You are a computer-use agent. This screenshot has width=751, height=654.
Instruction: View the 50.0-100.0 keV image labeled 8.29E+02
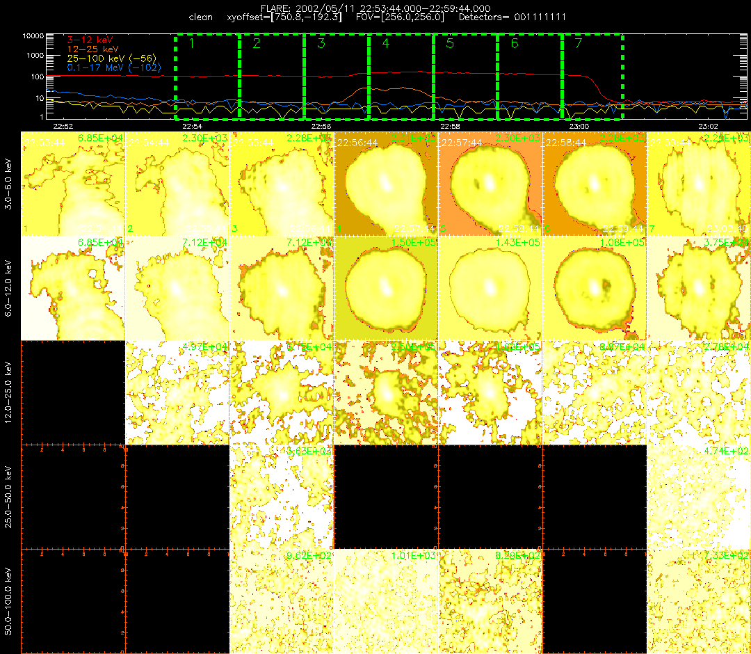tap(490, 601)
